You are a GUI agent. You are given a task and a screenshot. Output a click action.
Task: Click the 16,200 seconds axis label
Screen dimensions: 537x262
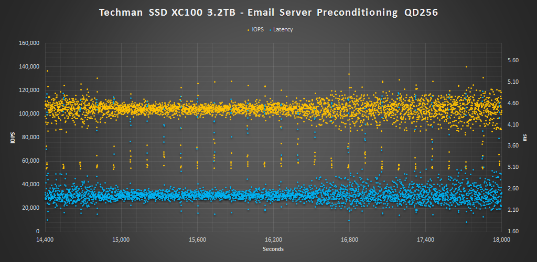point(273,240)
